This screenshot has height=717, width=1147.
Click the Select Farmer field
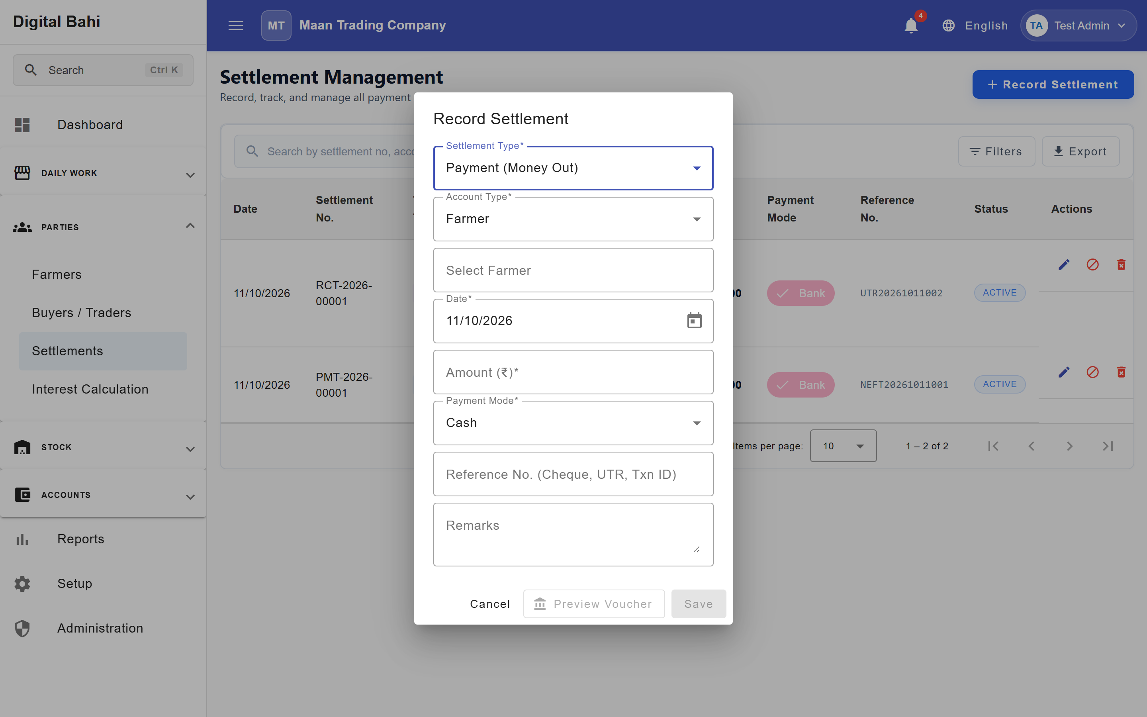pos(573,270)
